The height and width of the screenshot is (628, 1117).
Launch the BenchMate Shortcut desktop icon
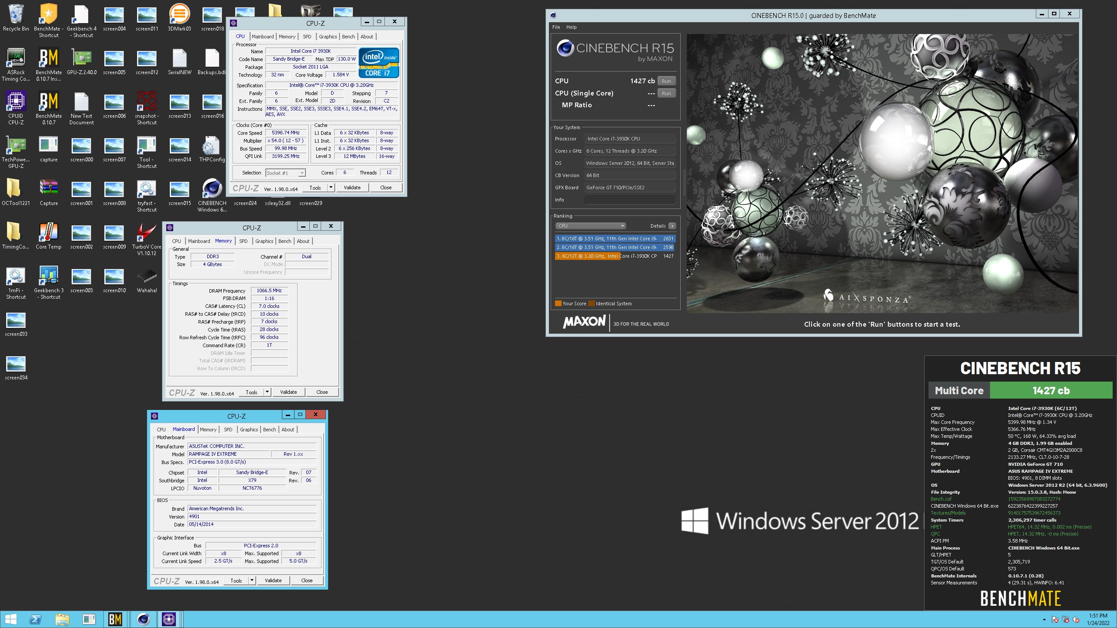(x=48, y=20)
